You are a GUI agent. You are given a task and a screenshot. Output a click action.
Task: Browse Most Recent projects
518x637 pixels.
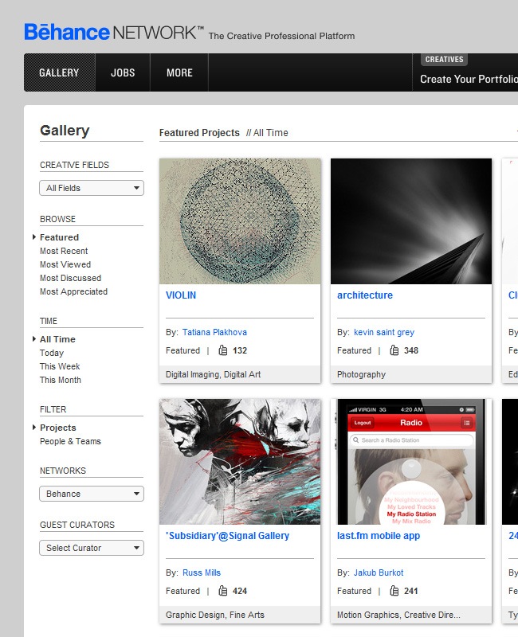[x=64, y=251]
